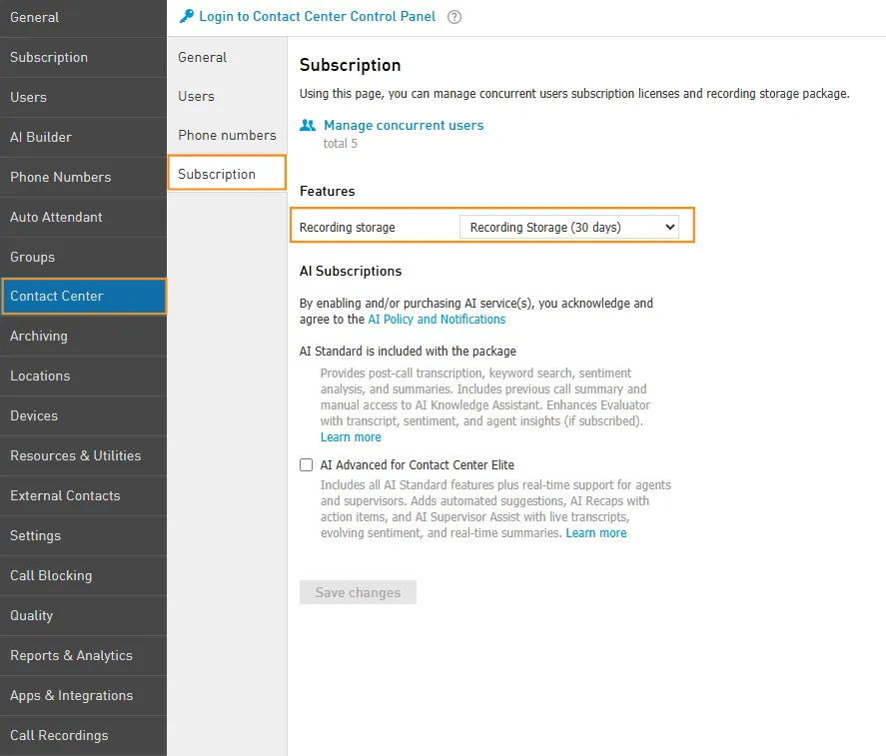Switch to General sub-tab of Contact Center
Viewport: 886px width, 756px height.
tap(227, 57)
